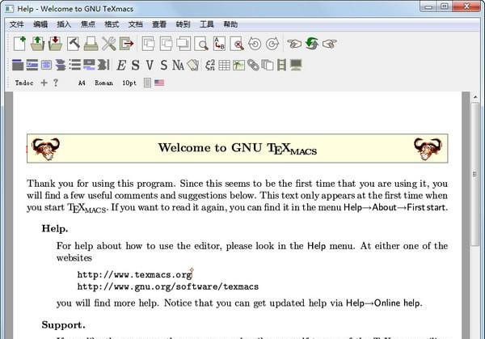This screenshot has height=339, width=485.
Task: Open the US flag language dropdown
Action: tap(159, 83)
